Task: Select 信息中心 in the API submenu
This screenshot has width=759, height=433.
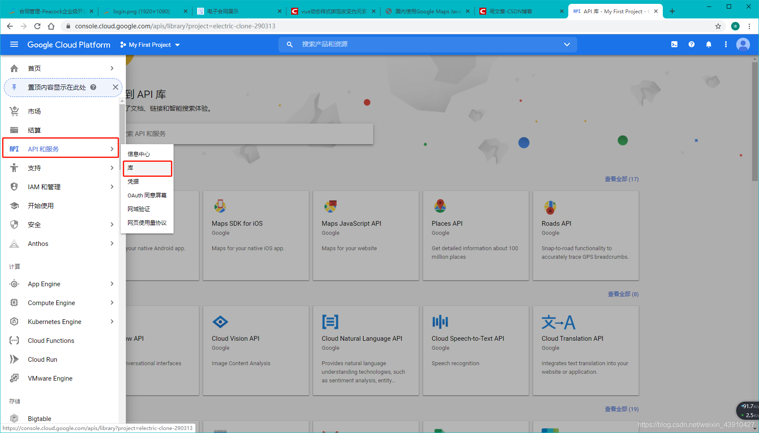Action: pos(147,154)
